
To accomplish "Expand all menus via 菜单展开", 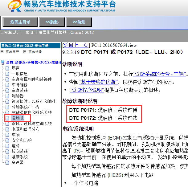I will pyautogui.click(x=12, y=52).
